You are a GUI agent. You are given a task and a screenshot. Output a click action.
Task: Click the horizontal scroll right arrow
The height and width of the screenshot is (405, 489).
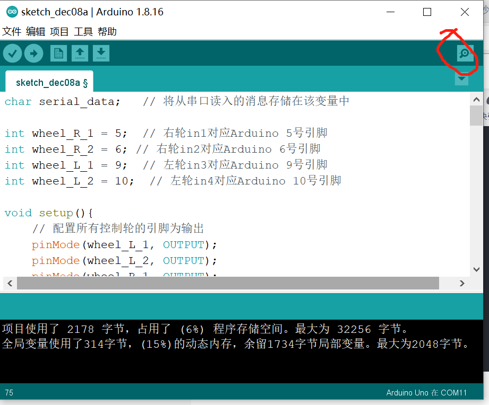pyautogui.click(x=462, y=283)
